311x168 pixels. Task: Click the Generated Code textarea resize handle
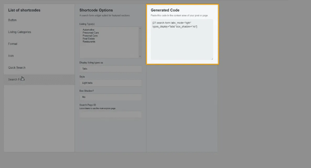click(212, 59)
